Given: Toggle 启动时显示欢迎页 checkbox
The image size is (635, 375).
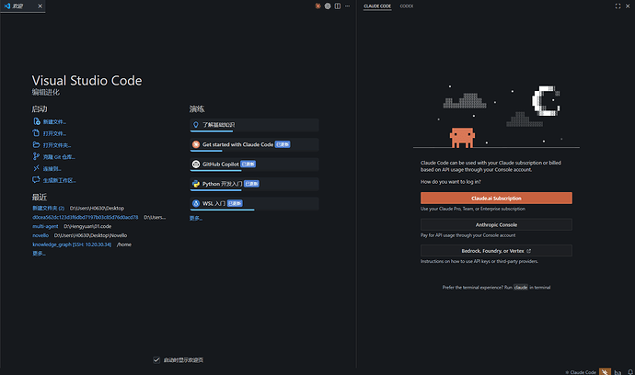Looking at the screenshot, I should [x=156, y=360].
